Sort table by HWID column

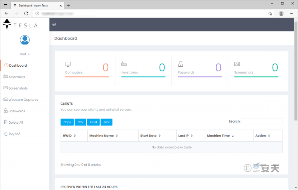pos(69,136)
